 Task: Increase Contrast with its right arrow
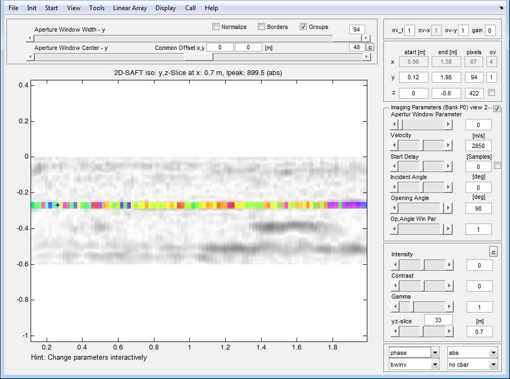[449, 286]
